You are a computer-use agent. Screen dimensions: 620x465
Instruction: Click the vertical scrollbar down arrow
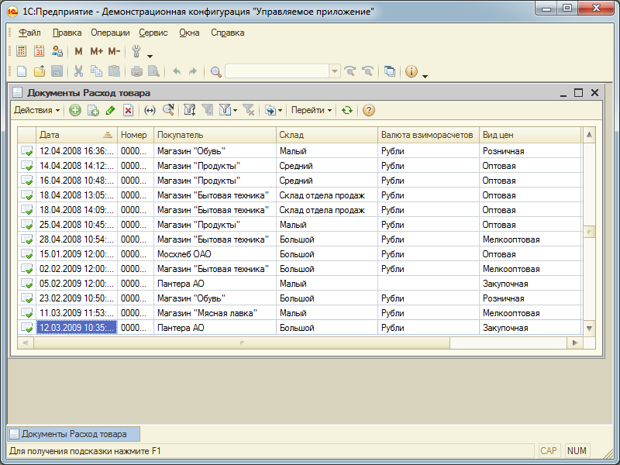click(x=589, y=329)
